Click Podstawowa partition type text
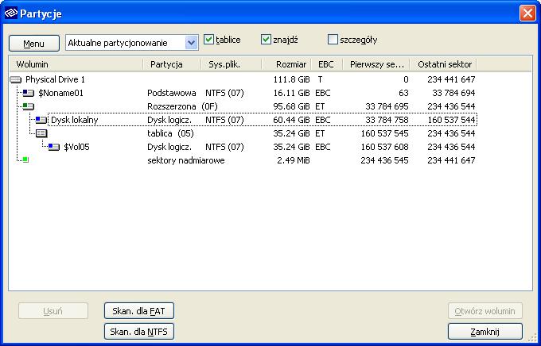This screenshot has height=346, width=541. tap(172, 94)
